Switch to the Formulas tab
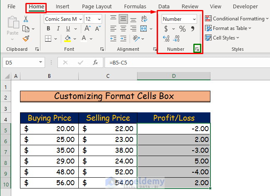 tap(135, 7)
